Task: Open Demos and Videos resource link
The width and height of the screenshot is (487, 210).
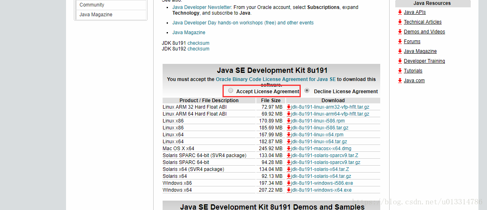Action: coord(424,32)
